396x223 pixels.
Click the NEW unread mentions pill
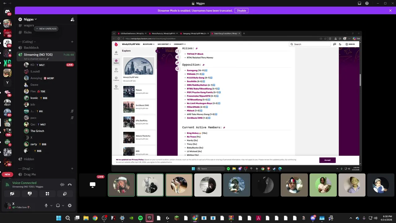click(7, 174)
